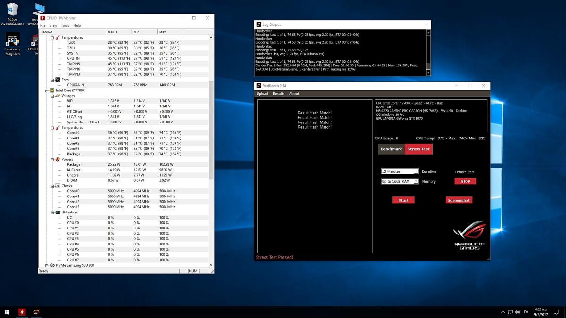Select the CPUTIN temperature row
The image size is (566, 318).
124,58
